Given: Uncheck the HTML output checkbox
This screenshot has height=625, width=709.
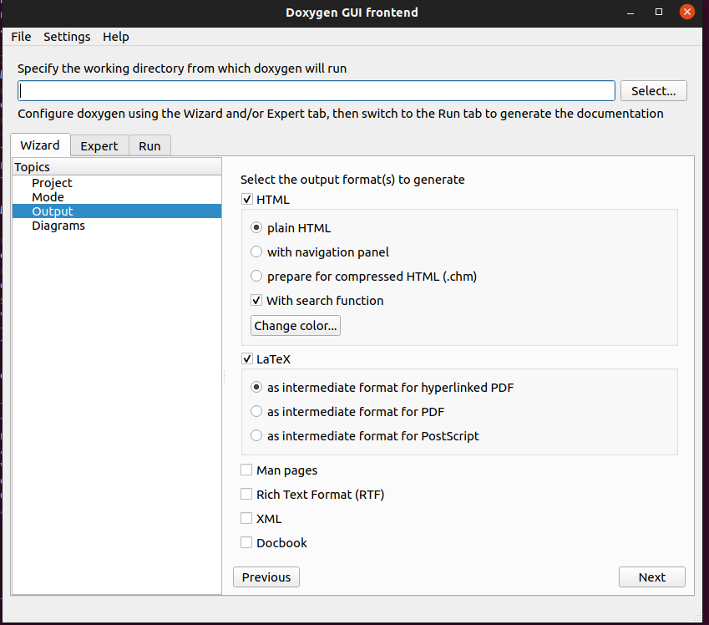Looking at the screenshot, I should (247, 200).
